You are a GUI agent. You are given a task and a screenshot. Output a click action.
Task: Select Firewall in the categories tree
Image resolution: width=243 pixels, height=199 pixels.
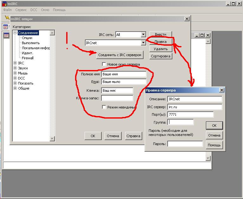click(x=28, y=58)
